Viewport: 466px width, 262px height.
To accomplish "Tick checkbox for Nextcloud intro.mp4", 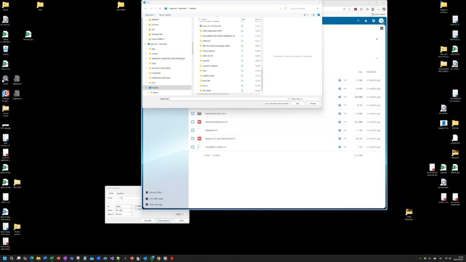I will tap(193, 114).
